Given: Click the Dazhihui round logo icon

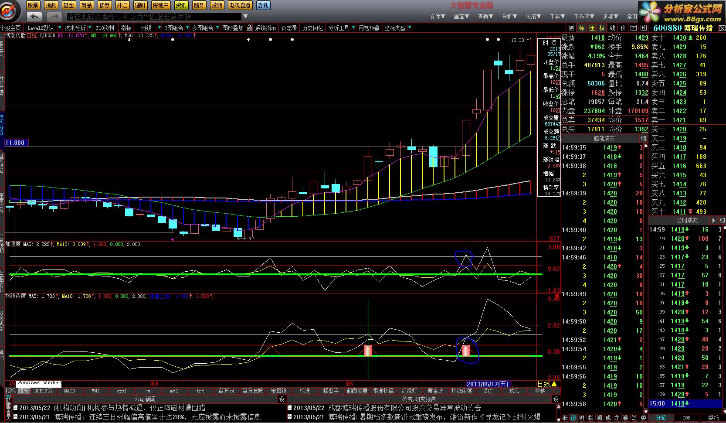Looking at the screenshot, I should [10, 10].
